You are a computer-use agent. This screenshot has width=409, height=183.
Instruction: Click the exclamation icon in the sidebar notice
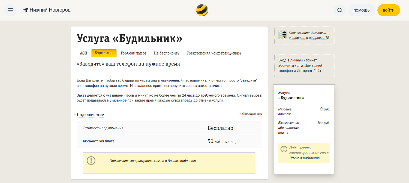(284, 149)
